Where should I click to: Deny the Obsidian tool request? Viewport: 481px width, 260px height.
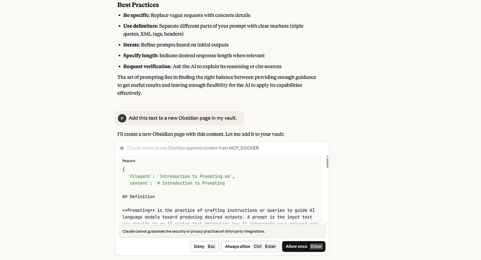205,246
